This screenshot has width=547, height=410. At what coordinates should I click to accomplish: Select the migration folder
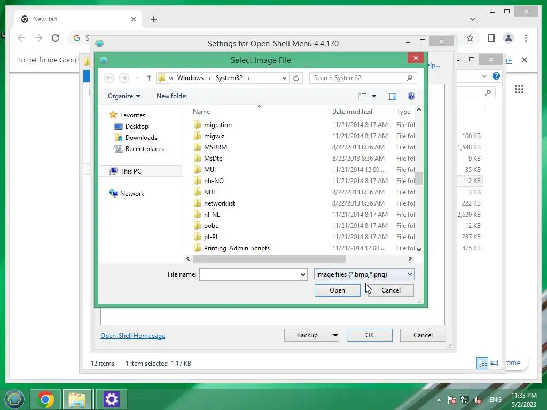pos(218,125)
